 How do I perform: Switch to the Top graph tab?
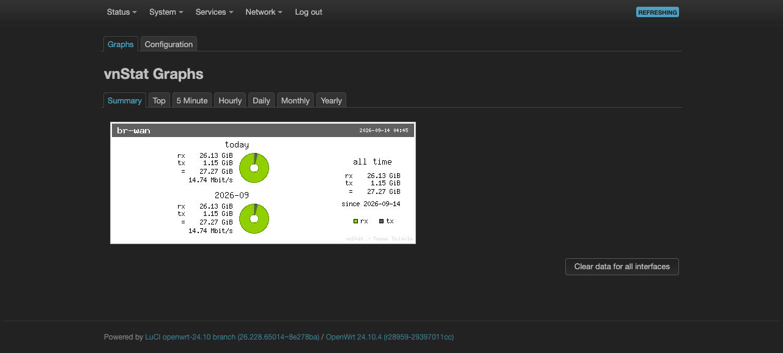(x=159, y=100)
